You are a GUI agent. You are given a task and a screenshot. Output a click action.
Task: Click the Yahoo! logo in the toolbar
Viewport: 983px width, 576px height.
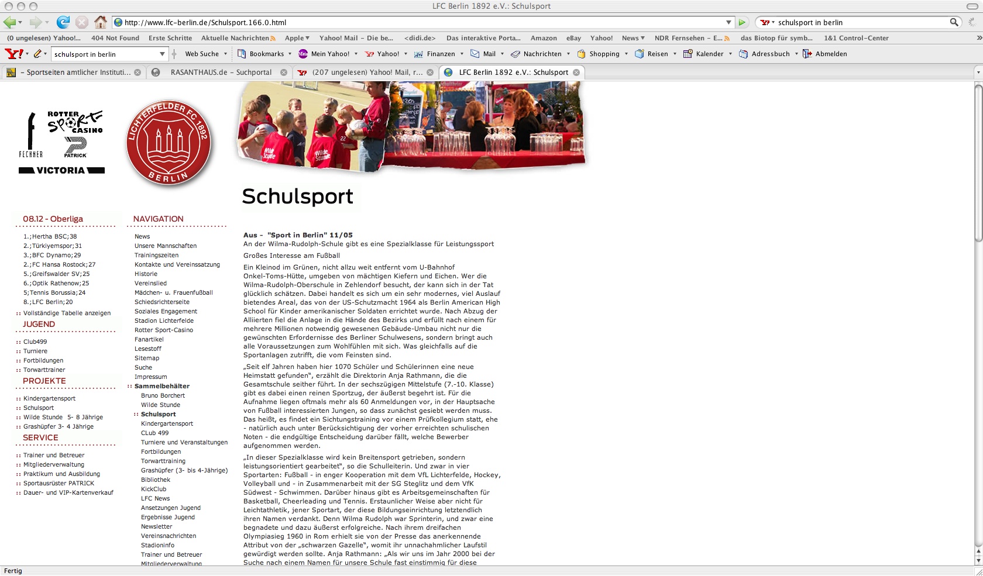(x=13, y=54)
